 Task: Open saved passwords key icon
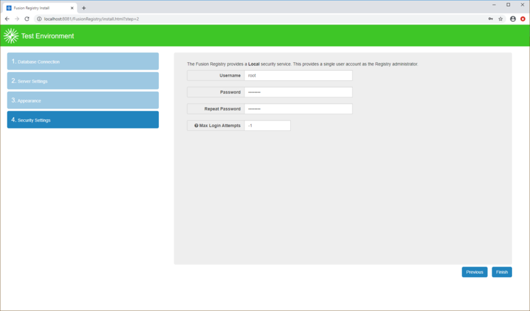coord(490,19)
